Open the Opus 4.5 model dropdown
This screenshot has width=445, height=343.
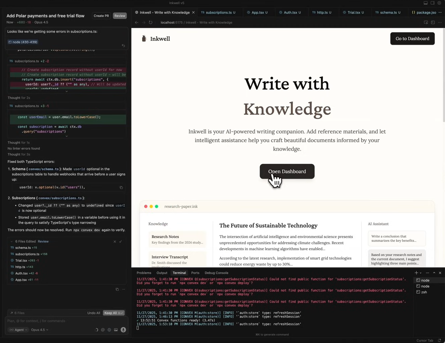(x=40, y=330)
